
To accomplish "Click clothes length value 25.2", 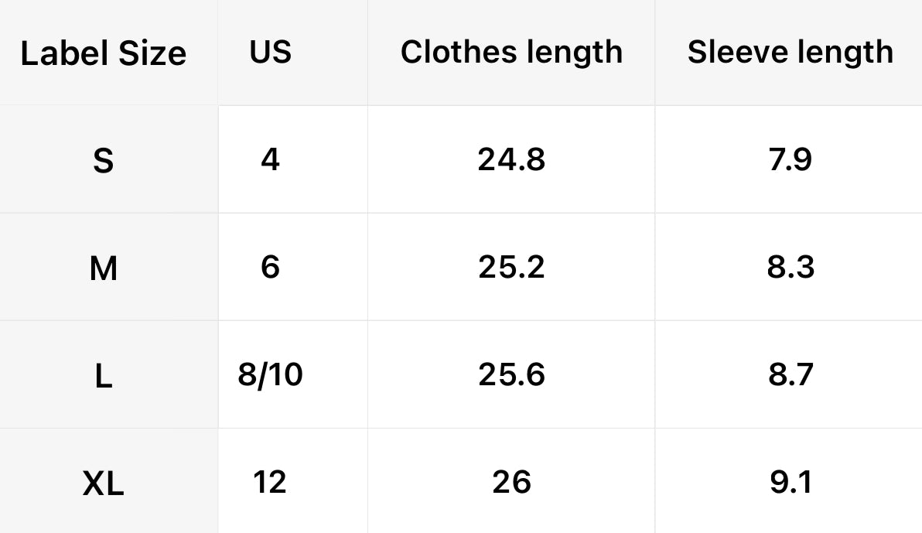I will (x=511, y=267).
